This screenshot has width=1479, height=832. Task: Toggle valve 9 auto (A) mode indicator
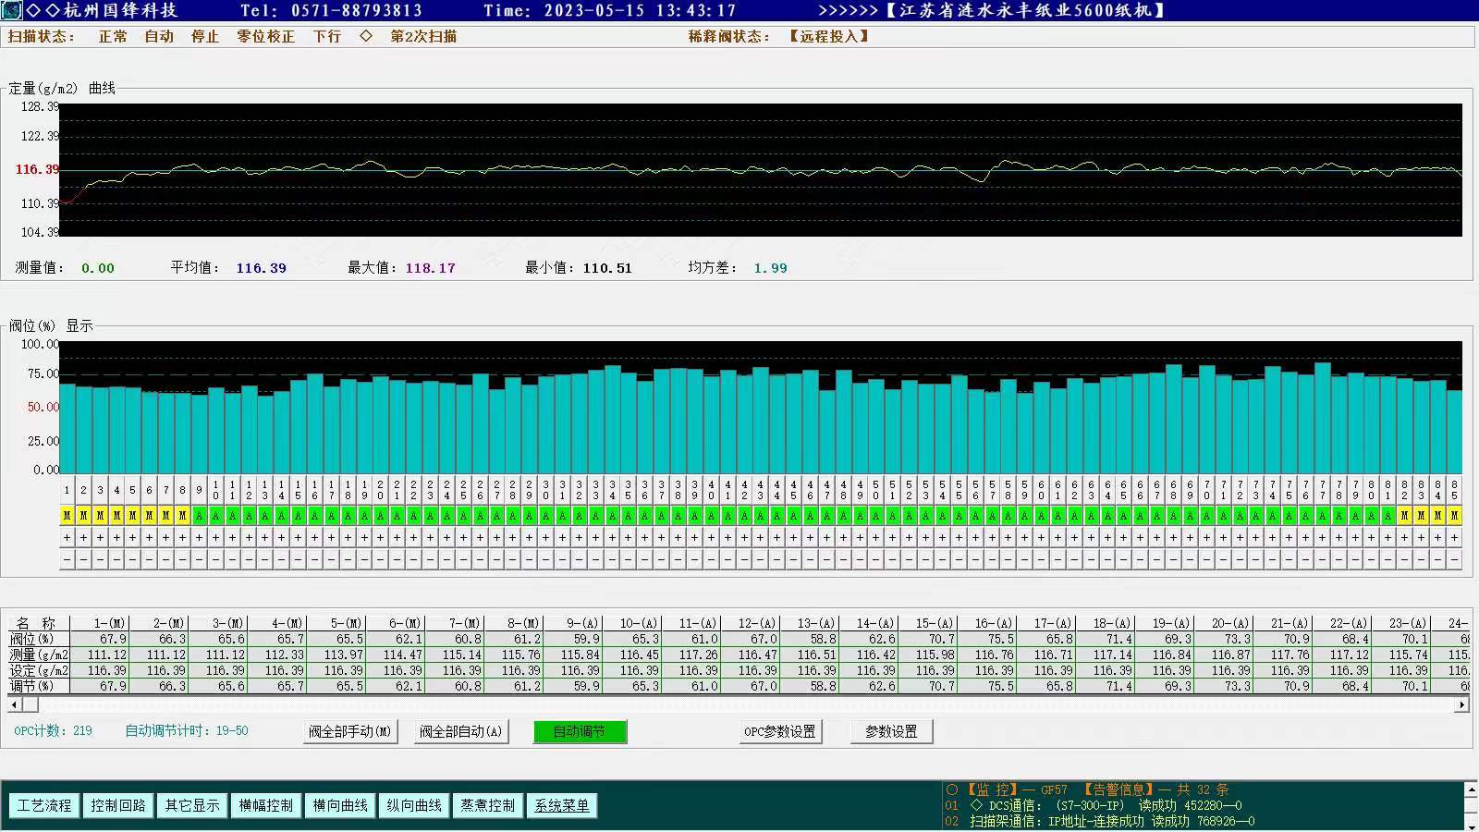pos(199,516)
